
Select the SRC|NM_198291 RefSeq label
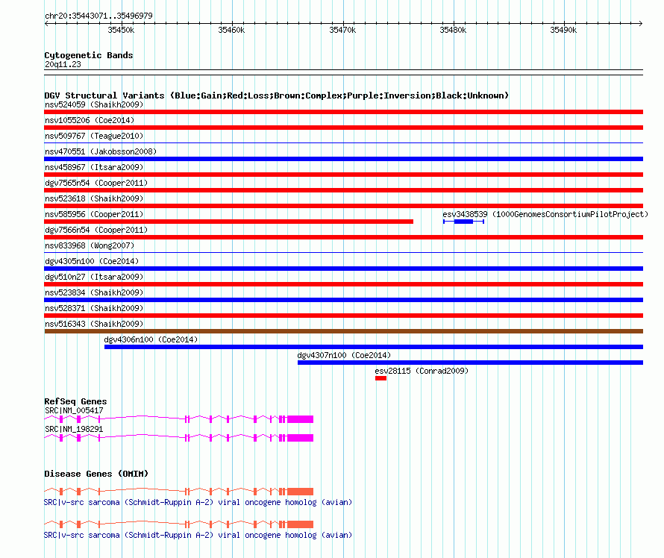[74, 429]
